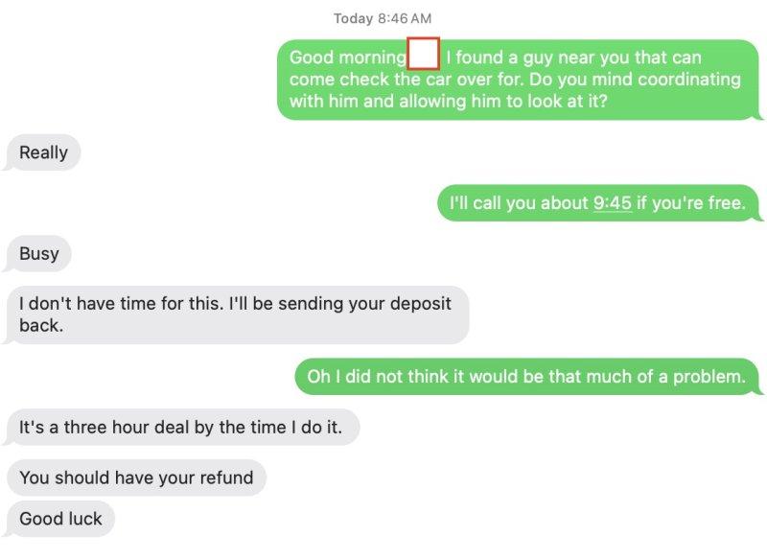Click the word "coordinating" in the first message
The height and width of the screenshot is (559, 767).
(687, 80)
